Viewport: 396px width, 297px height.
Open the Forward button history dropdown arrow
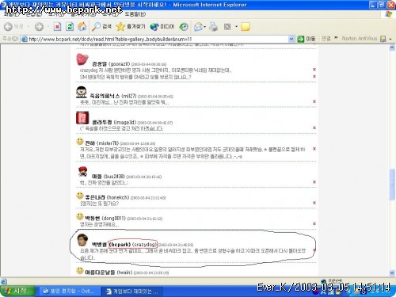48,26
